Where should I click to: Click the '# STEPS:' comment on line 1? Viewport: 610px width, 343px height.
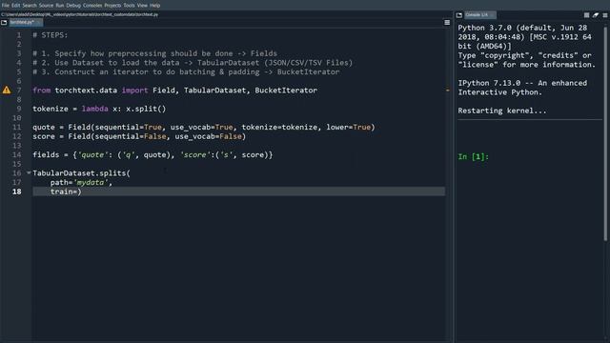pos(51,35)
